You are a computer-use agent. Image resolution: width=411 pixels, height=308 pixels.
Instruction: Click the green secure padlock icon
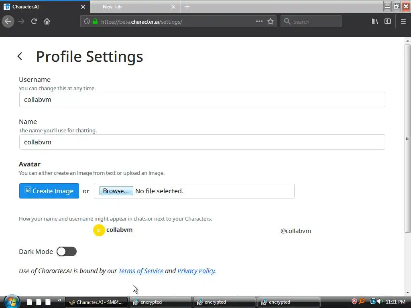pos(95,22)
